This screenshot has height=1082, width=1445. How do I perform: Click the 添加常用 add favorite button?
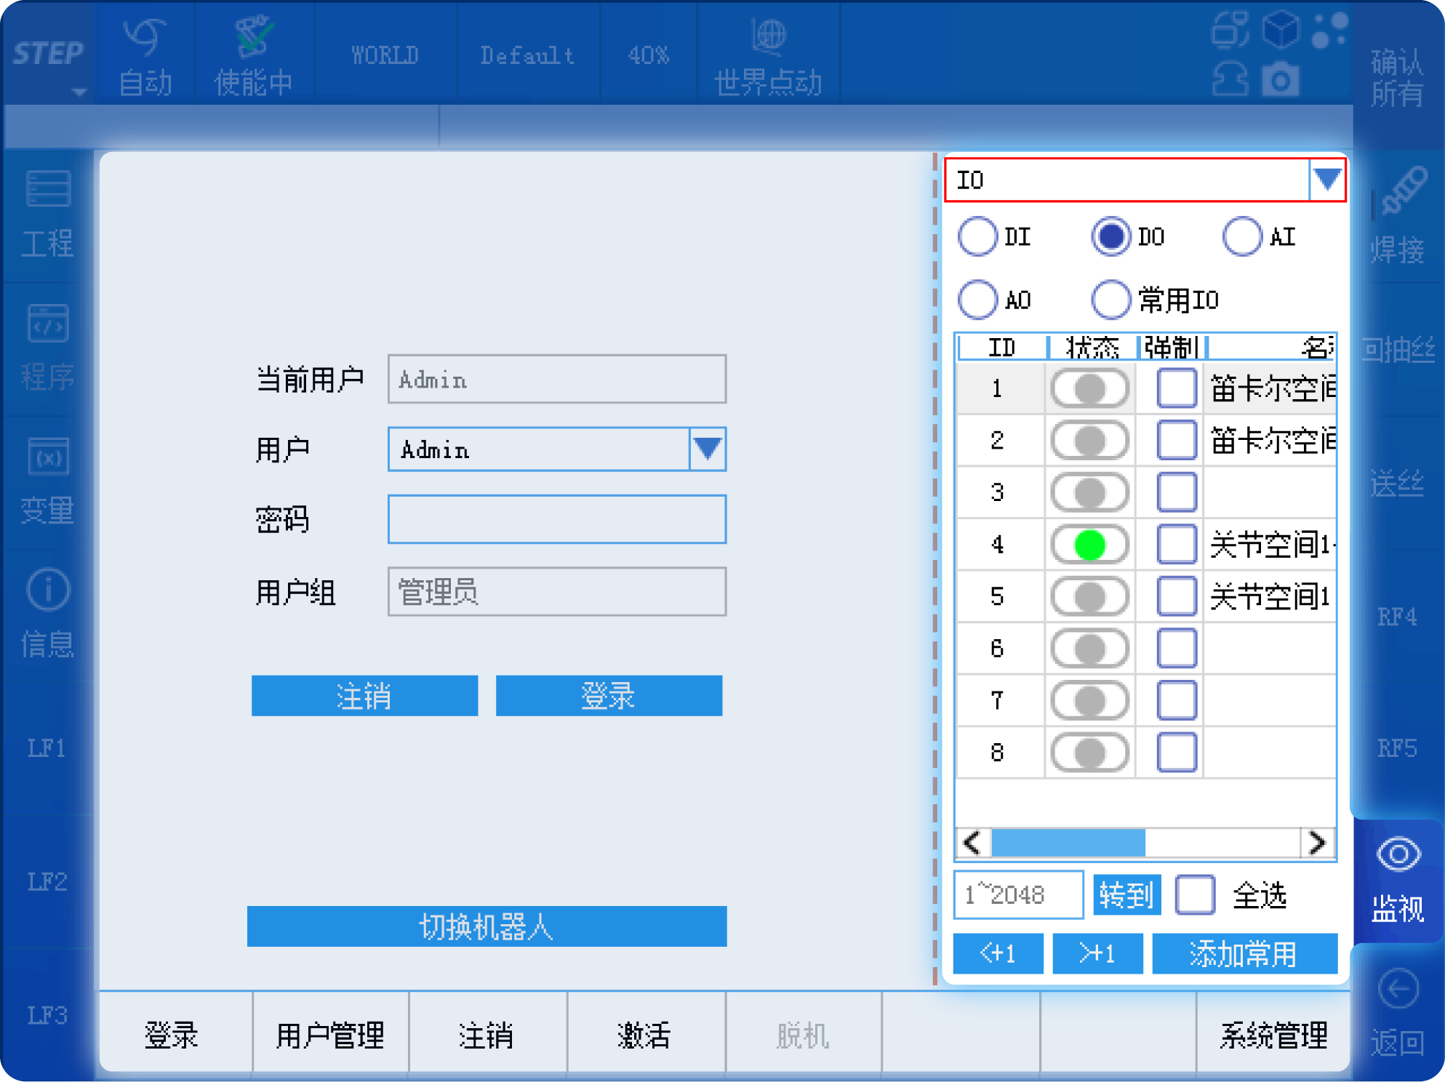(1244, 953)
